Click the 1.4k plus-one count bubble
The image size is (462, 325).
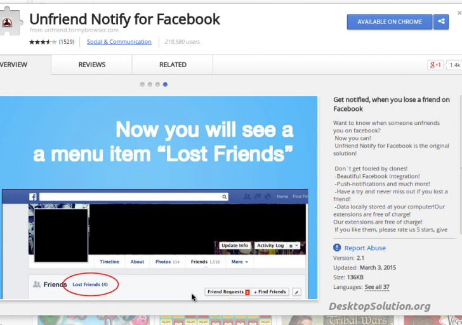coord(454,65)
